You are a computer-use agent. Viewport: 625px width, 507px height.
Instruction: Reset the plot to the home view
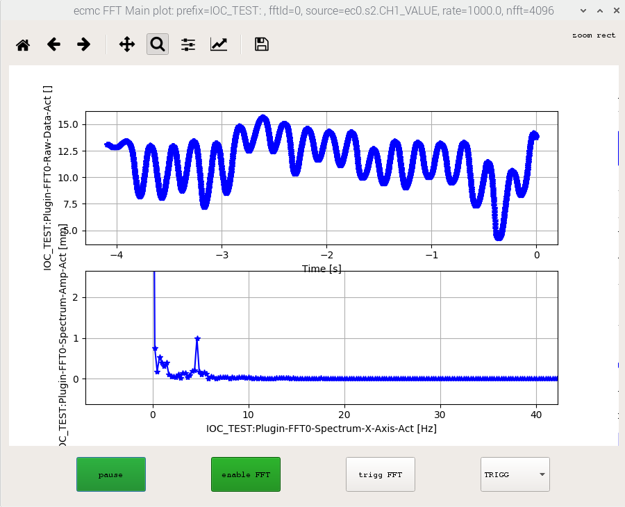[23, 45]
